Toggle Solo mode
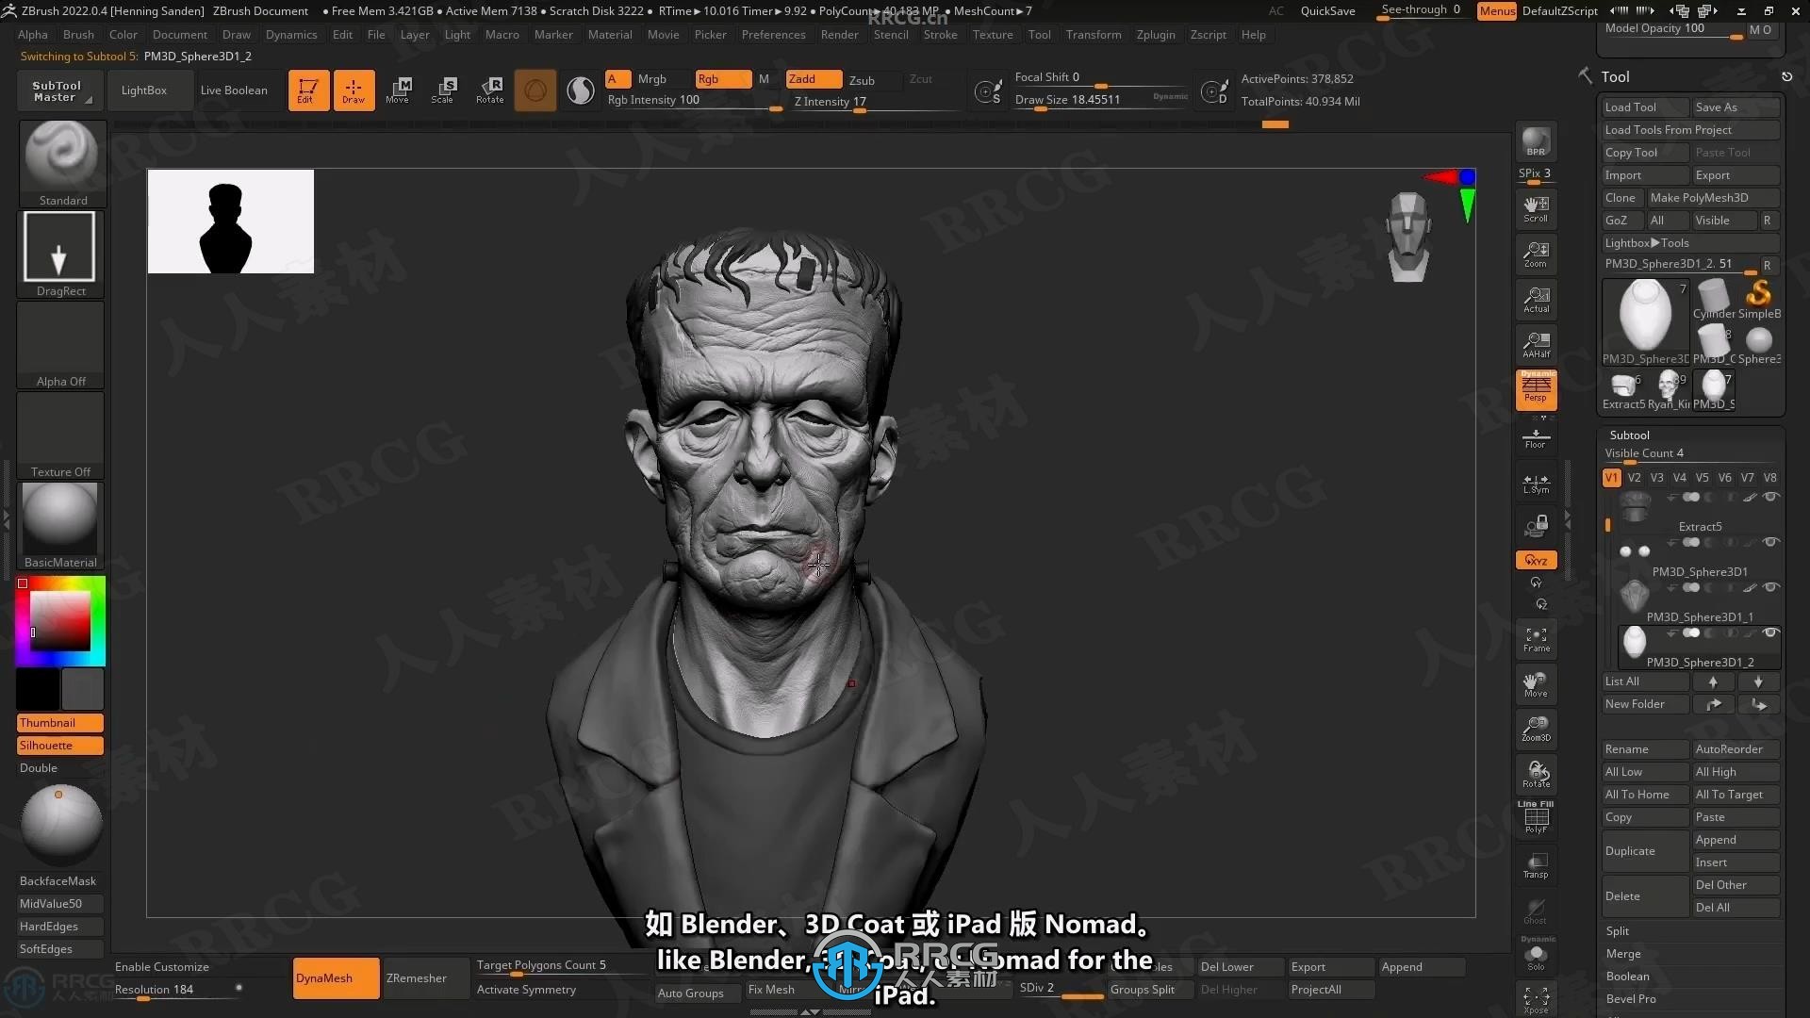 (x=1536, y=955)
